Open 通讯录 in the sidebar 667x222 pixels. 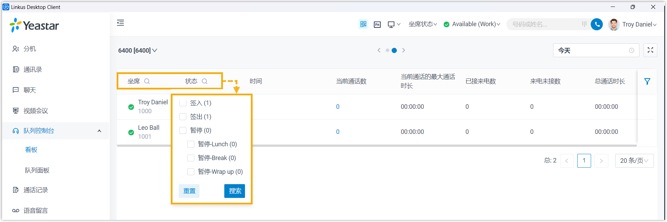33,70
